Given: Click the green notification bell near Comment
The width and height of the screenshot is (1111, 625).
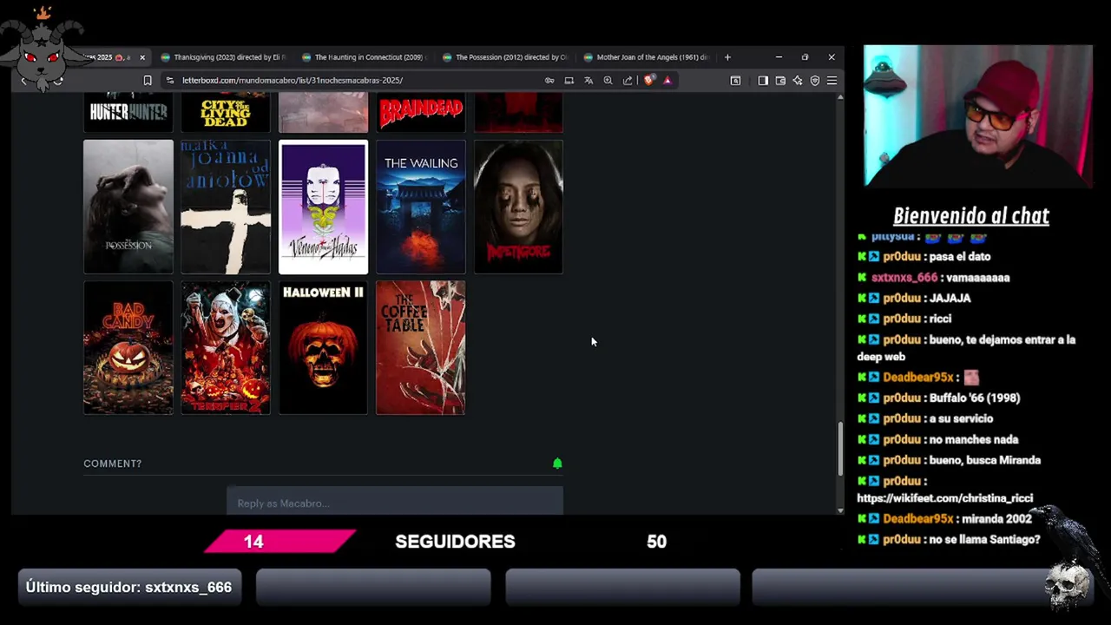Looking at the screenshot, I should tap(557, 464).
